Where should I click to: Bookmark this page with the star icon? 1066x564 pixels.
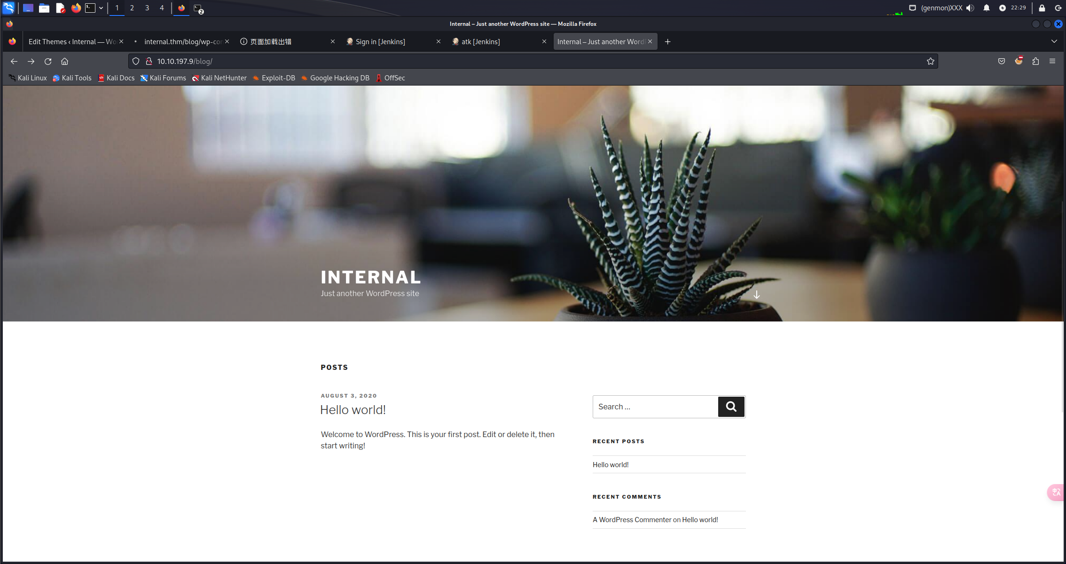pyautogui.click(x=930, y=62)
